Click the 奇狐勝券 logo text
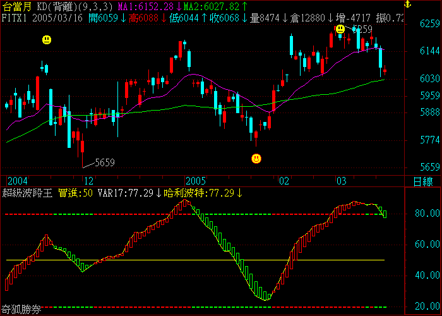Viewport: 442px width, 316px height. (21, 310)
